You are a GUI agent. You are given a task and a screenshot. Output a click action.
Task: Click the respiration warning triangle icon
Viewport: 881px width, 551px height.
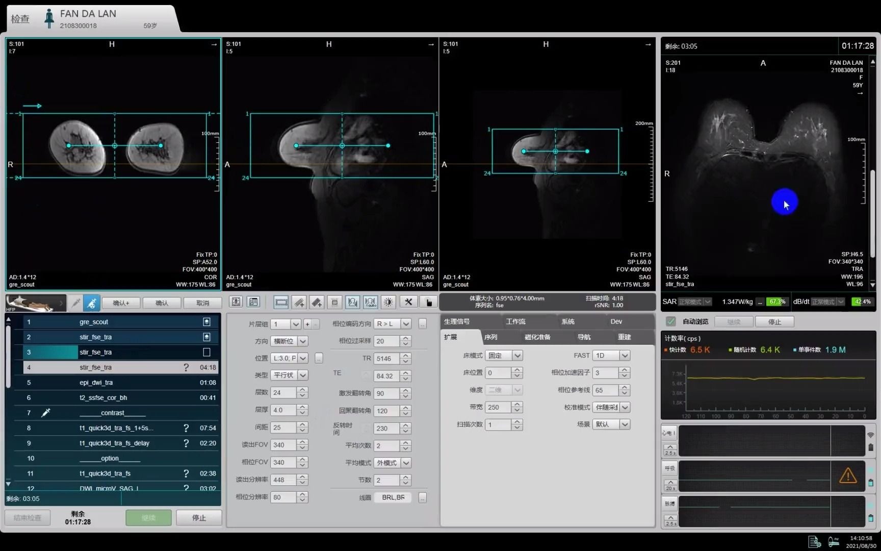[847, 476]
